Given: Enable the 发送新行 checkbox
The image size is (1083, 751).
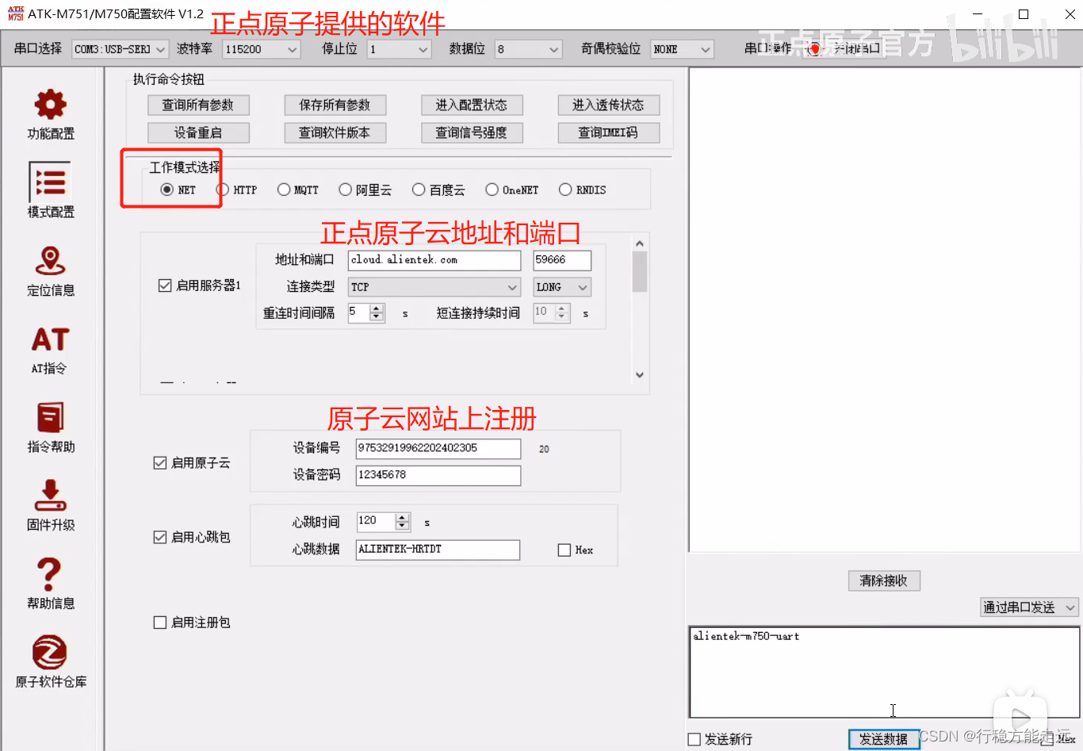Looking at the screenshot, I should click(695, 739).
